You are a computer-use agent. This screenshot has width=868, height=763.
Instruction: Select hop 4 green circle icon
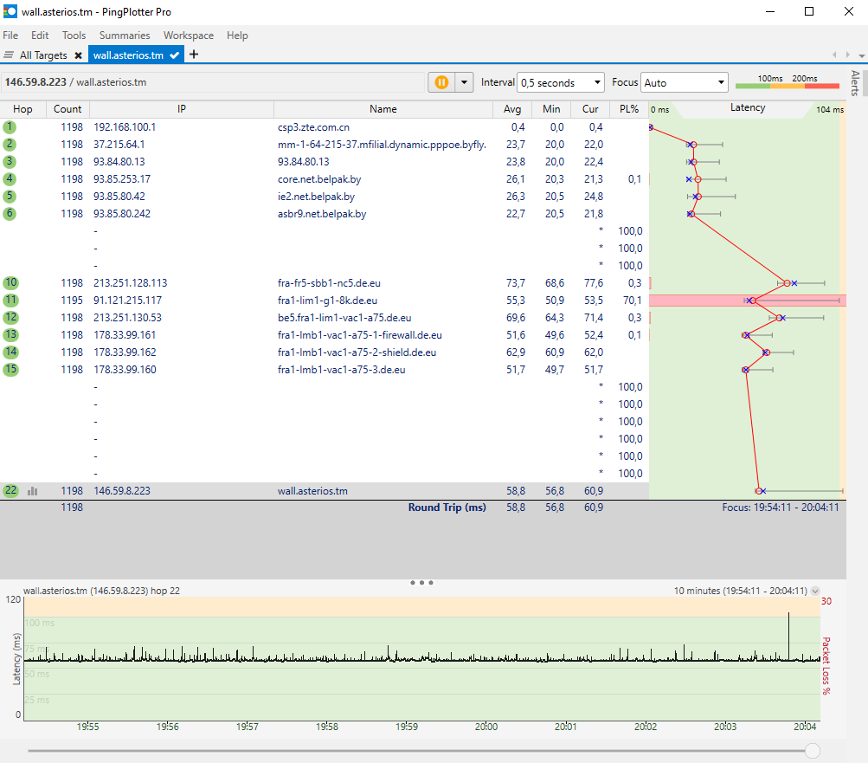pos(10,179)
